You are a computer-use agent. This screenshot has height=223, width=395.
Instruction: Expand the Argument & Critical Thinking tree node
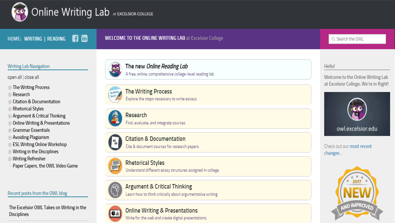point(10,116)
